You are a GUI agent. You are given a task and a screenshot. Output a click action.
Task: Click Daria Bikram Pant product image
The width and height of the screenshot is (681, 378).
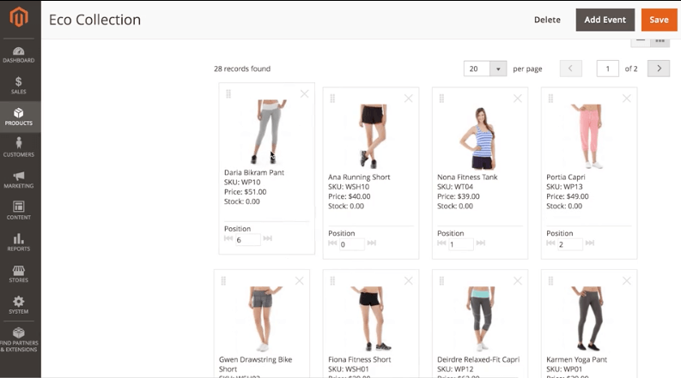point(267,131)
